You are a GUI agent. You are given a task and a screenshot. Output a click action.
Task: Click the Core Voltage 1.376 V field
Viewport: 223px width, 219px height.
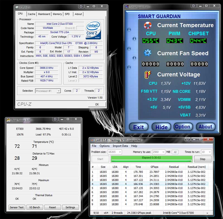(x=76, y=36)
